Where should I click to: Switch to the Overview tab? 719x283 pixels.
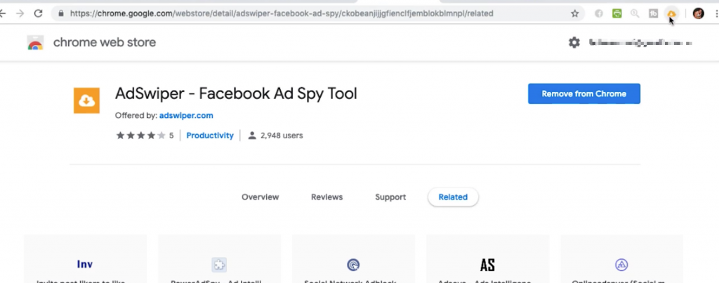[260, 197]
